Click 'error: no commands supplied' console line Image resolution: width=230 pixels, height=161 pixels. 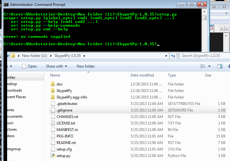(37, 37)
